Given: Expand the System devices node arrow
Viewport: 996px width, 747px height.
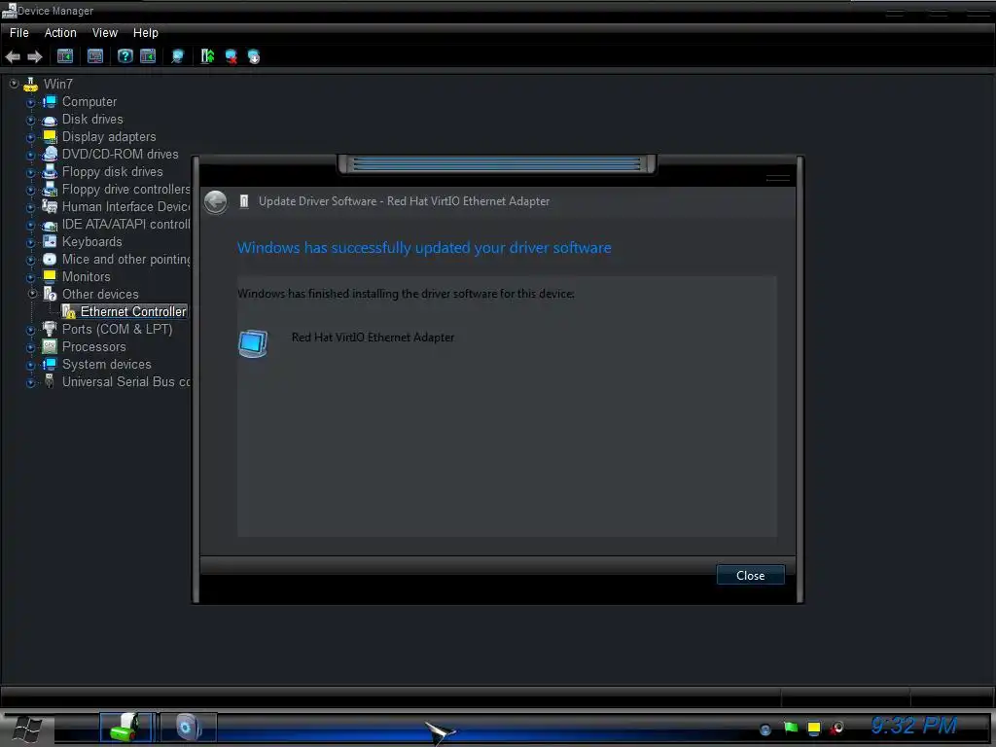Looking at the screenshot, I should pyautogui.click(x=30, y=365).
